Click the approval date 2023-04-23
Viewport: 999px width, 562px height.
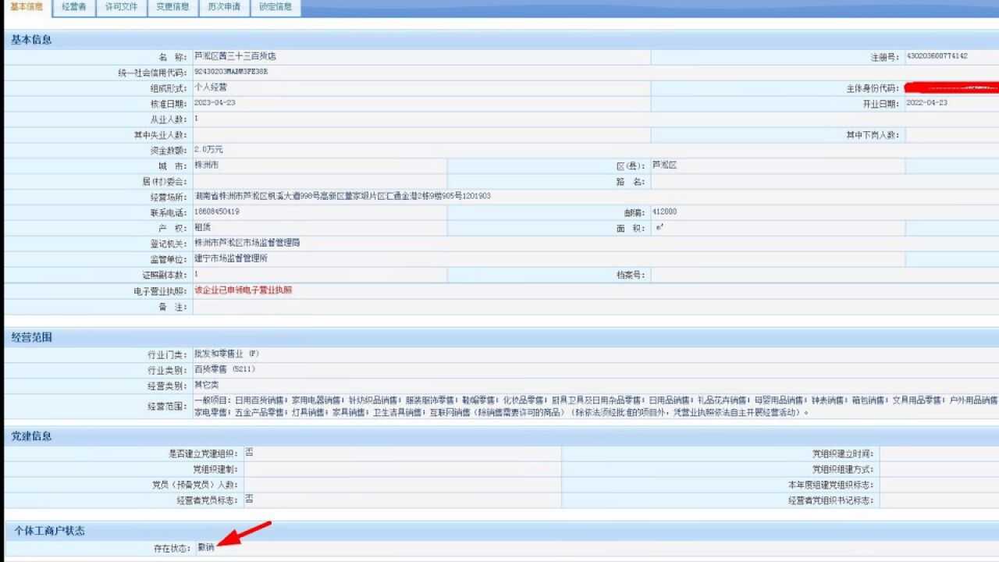point(215,103)
